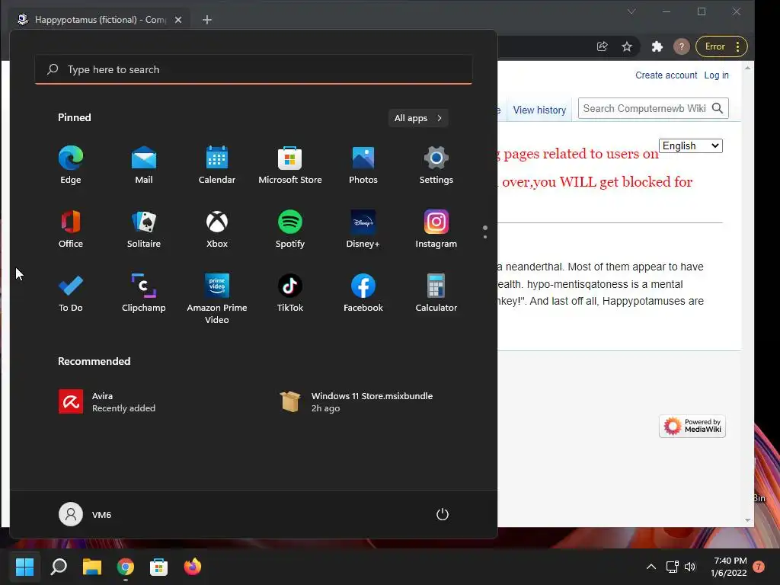Open Chrome profile avatar
The width and height of the screenshot is (780, 585).
pos(682,46)
